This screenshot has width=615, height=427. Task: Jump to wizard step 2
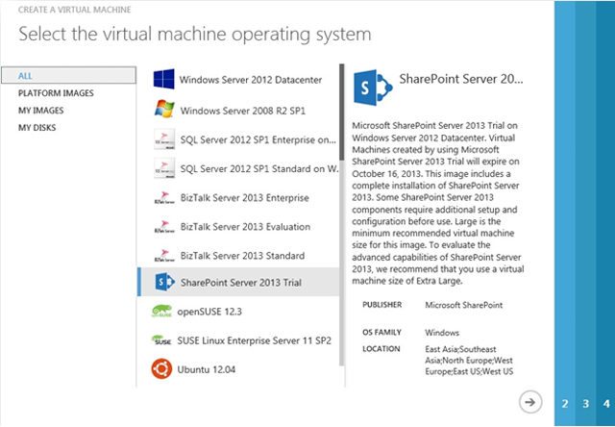point(565,404)
